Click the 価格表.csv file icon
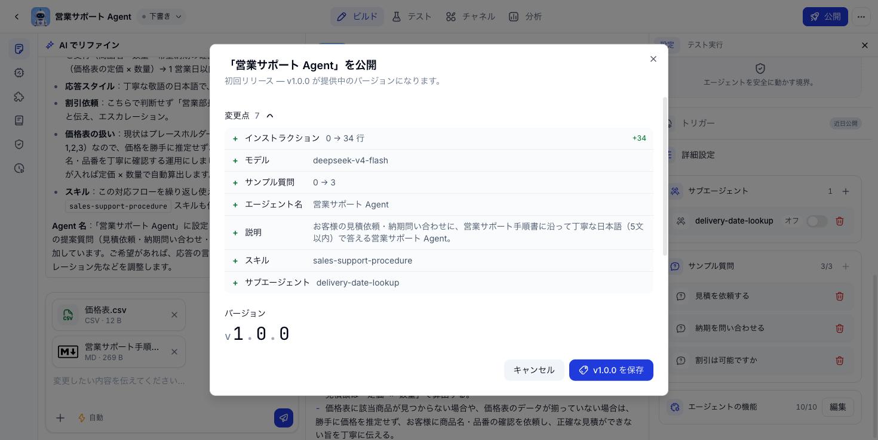The width and height of the screenshot is (878, 440). (x=68, y=315)
